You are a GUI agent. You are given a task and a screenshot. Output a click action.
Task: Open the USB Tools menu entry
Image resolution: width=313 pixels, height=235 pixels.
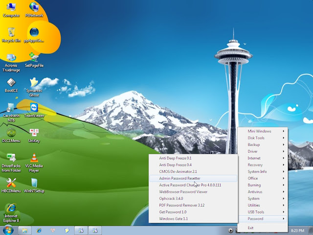263,212
